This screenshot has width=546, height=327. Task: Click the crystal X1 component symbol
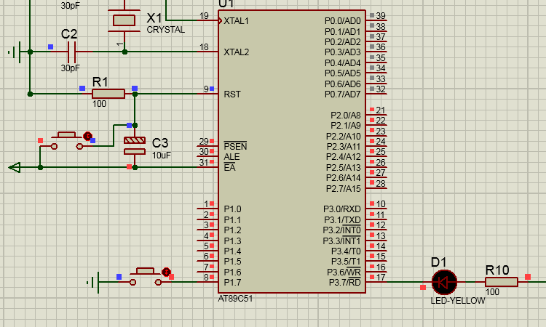click(x=124, y=20)
